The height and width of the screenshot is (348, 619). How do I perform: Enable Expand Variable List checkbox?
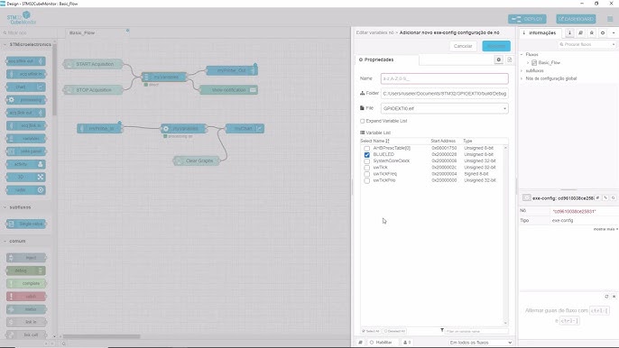point(363,121)
